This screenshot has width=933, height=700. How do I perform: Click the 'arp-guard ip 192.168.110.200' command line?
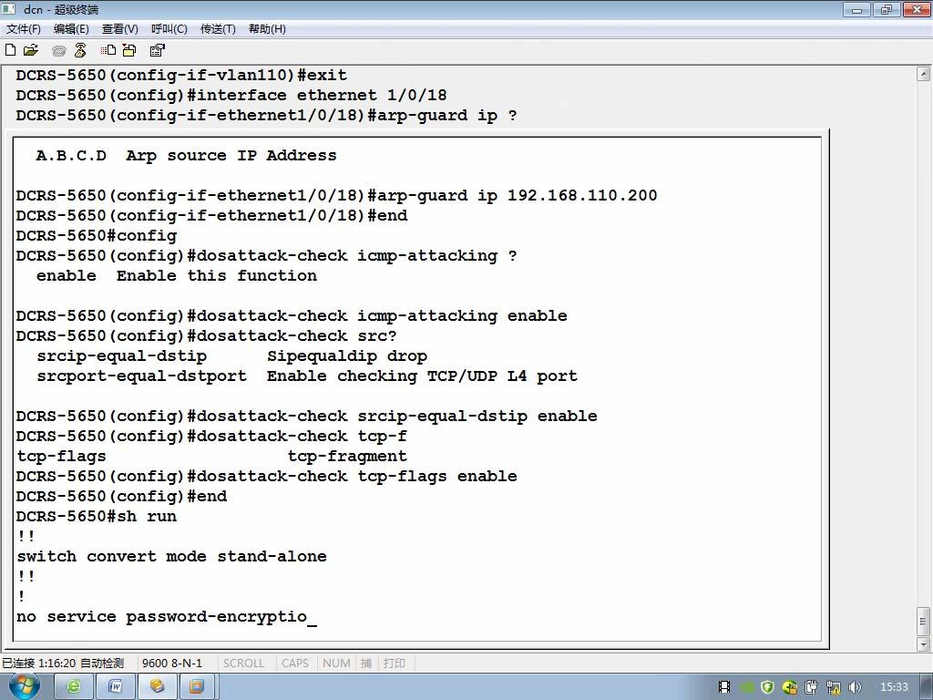(337, 195)
